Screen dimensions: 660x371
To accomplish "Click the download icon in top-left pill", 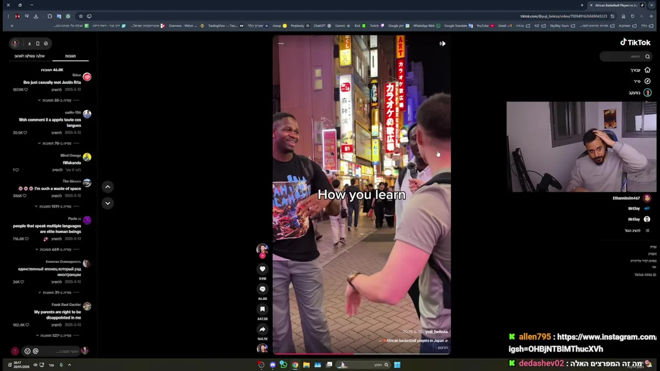I will point(29,44).
